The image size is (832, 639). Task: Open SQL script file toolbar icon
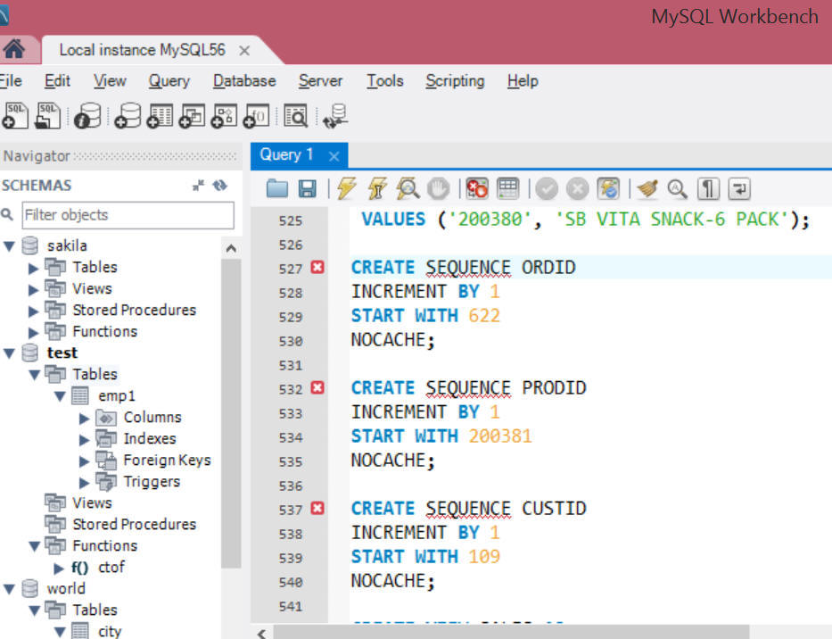(x=48, y=116)
